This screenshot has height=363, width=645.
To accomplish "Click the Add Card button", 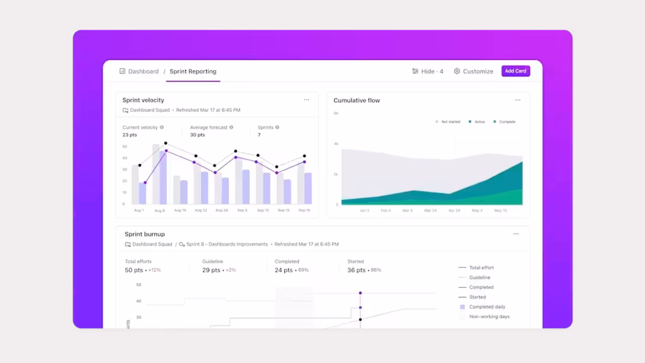I will (x=516, y=71).
